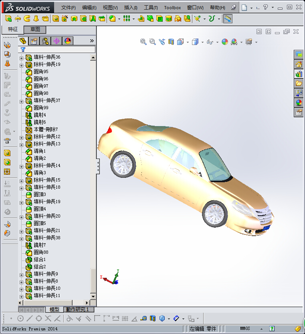Open the FeatureManager design tree tab
Viewport: 305px width, 334px height.
tap(23, 41)
